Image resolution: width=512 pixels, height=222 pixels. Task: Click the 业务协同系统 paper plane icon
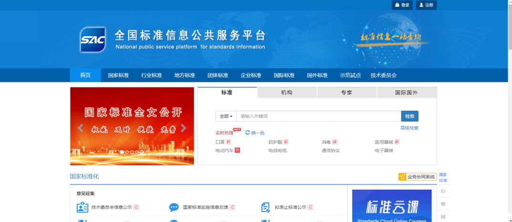click(403, 177)
